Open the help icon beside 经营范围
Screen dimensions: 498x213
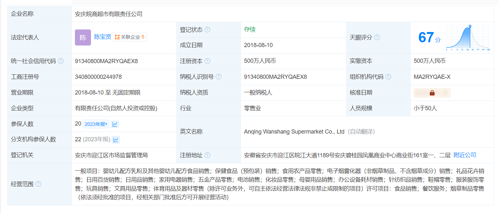coord(38,184)
